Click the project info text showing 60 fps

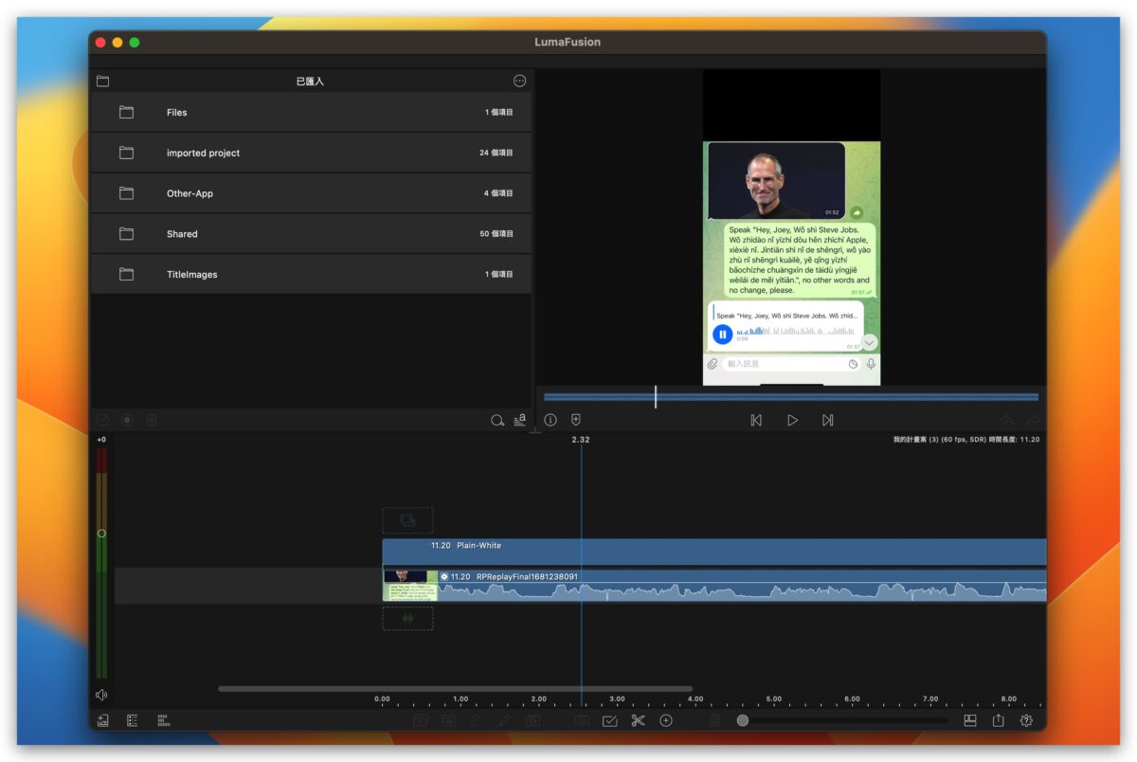click(x=966, y=440)
